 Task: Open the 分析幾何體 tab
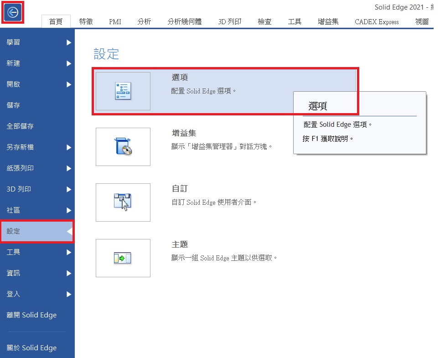(x=185, y=21)
